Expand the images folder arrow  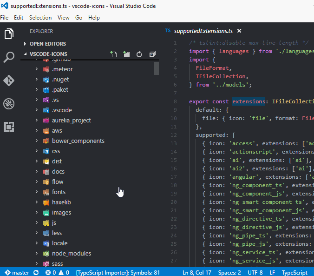[36, 212]
